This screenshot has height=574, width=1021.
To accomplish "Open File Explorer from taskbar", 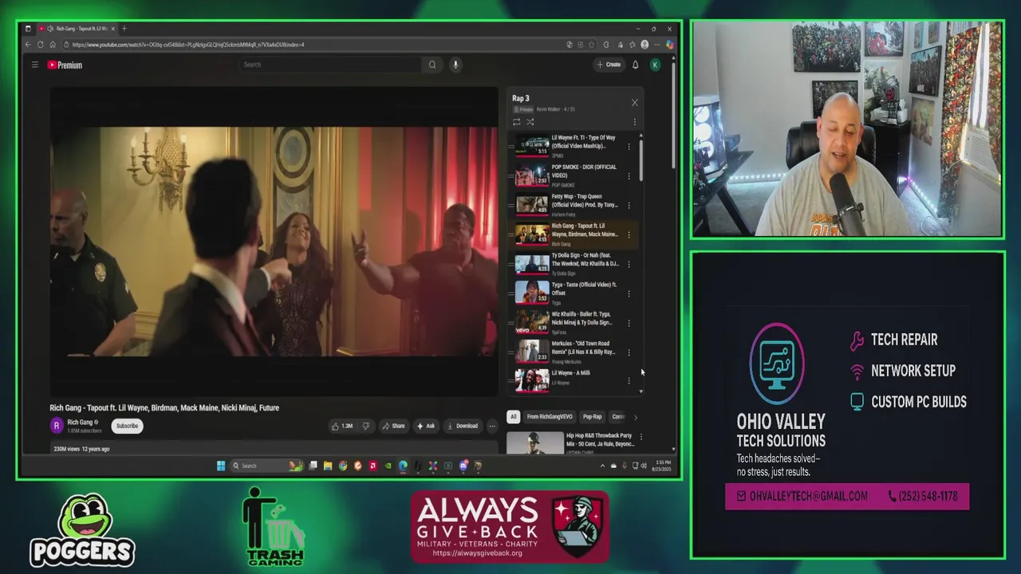I will point(328,466).
